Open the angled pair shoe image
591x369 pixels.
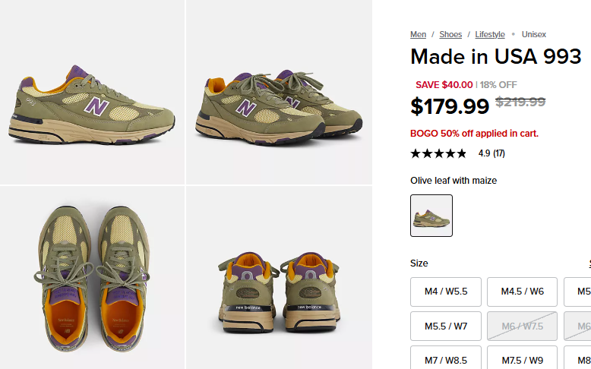[278, 91]
